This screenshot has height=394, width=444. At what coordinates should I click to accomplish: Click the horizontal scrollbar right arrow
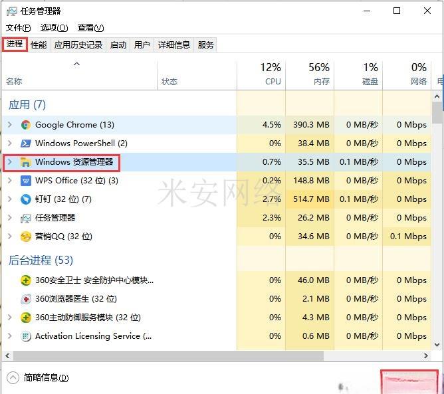[x=425, y=355]
